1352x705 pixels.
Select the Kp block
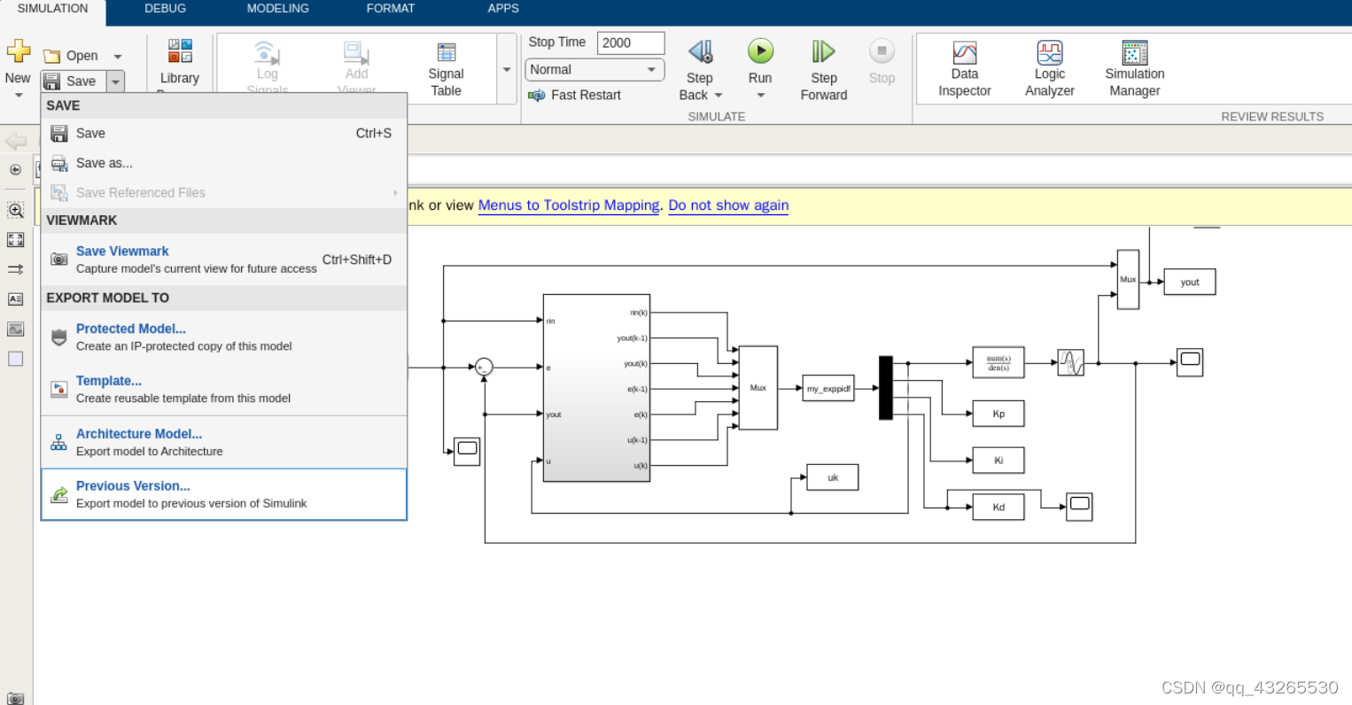998,414
